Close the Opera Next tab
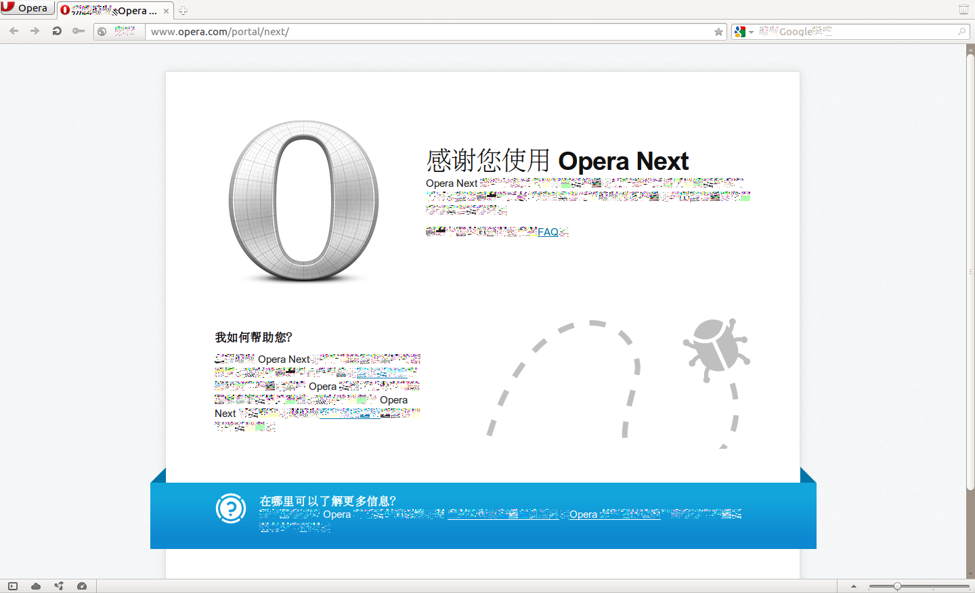This screenshot has height=593, width=975. click(x=166, y=11)
